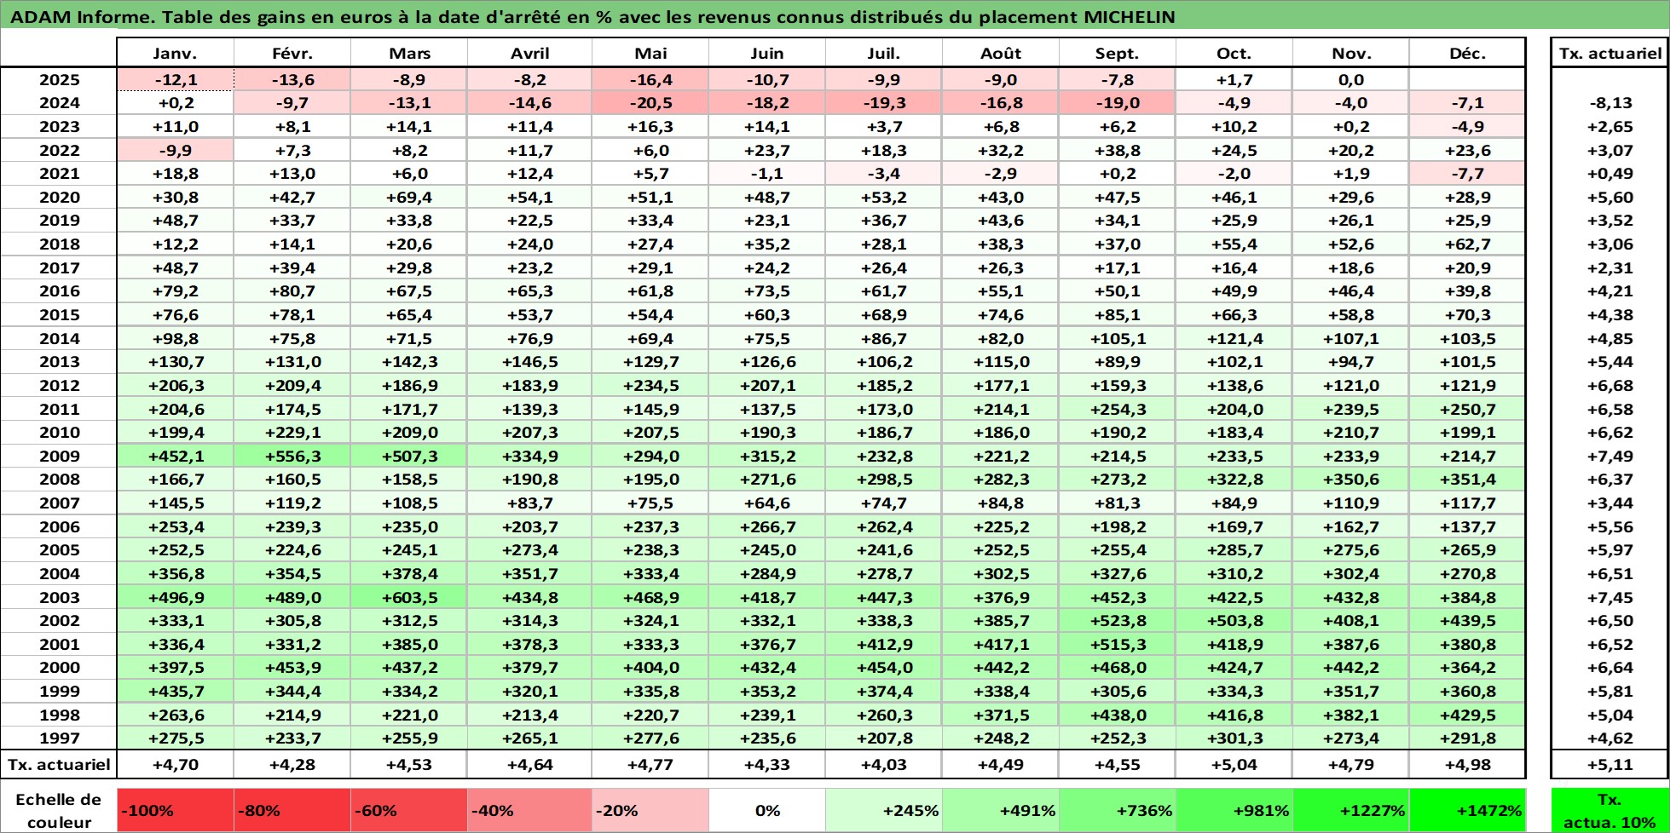Click the '+523,8' cell for September 2002
The width and height of the screenshot is (1670, 833).
coord(1118,621)
